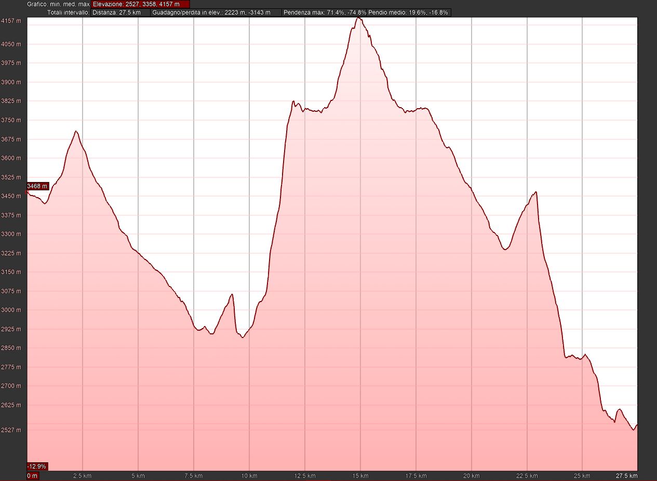Click the 4157 m summit peak on graph
657x481 pixels.
[358, 18]
